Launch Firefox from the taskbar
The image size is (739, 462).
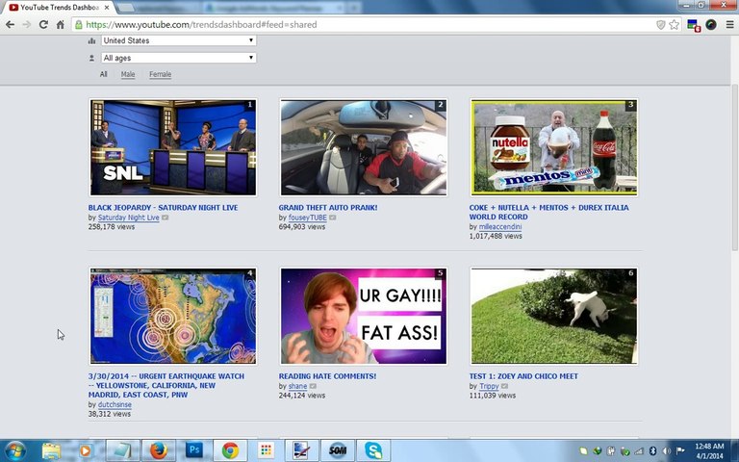point(159,450)
